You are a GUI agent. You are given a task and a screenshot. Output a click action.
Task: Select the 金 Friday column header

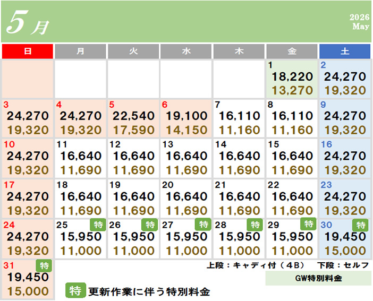pyautogui.click(x=292, y=51)
